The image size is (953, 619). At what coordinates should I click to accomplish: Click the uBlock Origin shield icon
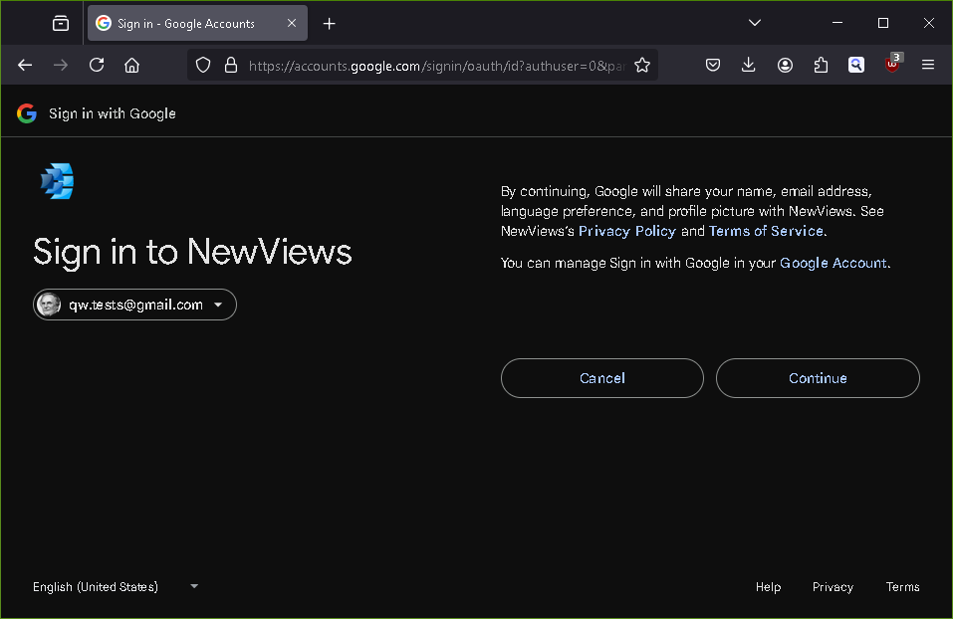892,65
